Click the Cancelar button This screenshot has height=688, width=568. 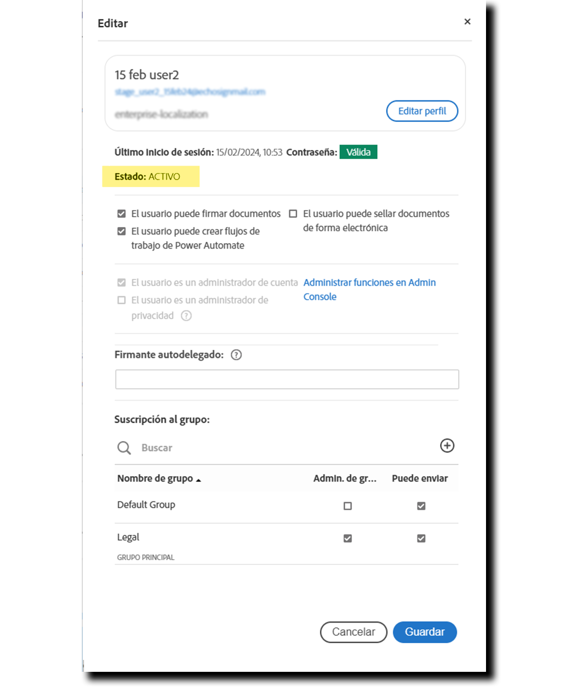(x=354, y=632)
